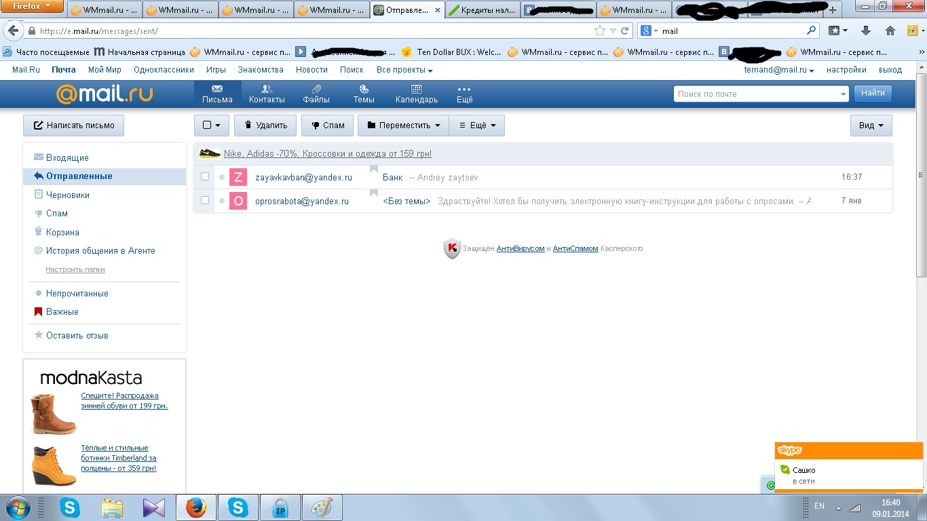Open Firefox downloads arrow icon
The height and width of the screenshot is (521, 927).
(866, 31)
